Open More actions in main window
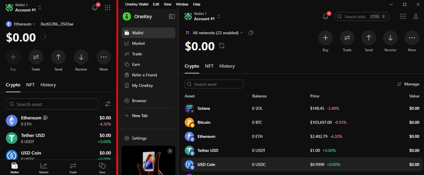424x175 pixels. coord(412,38)
